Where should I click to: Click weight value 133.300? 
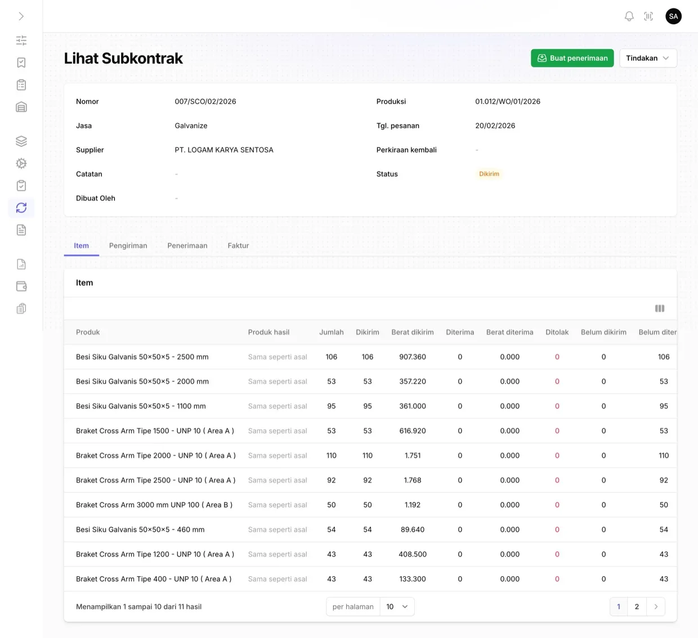pyautogui.click(x=413, y=579)
